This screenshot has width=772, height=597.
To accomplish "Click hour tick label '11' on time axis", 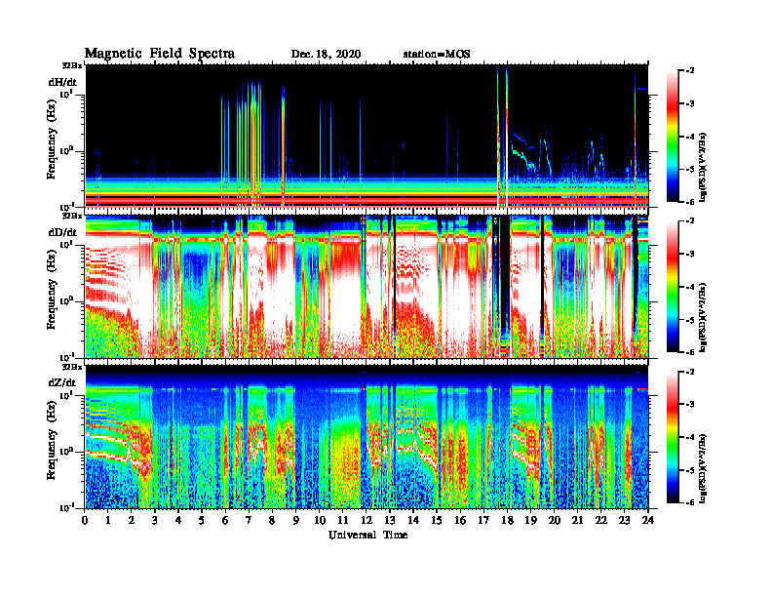I will [x=343, y=521].
